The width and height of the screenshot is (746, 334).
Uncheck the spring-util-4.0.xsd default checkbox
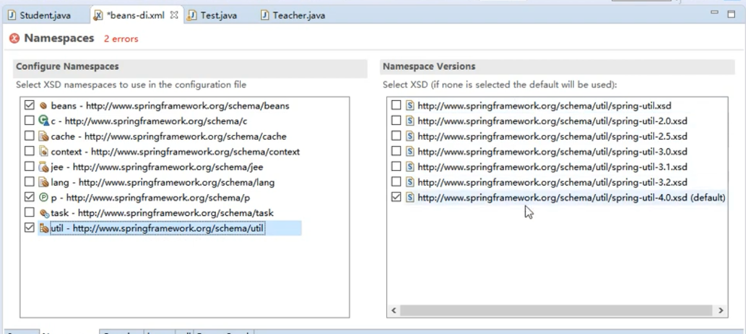click(397, 197)
